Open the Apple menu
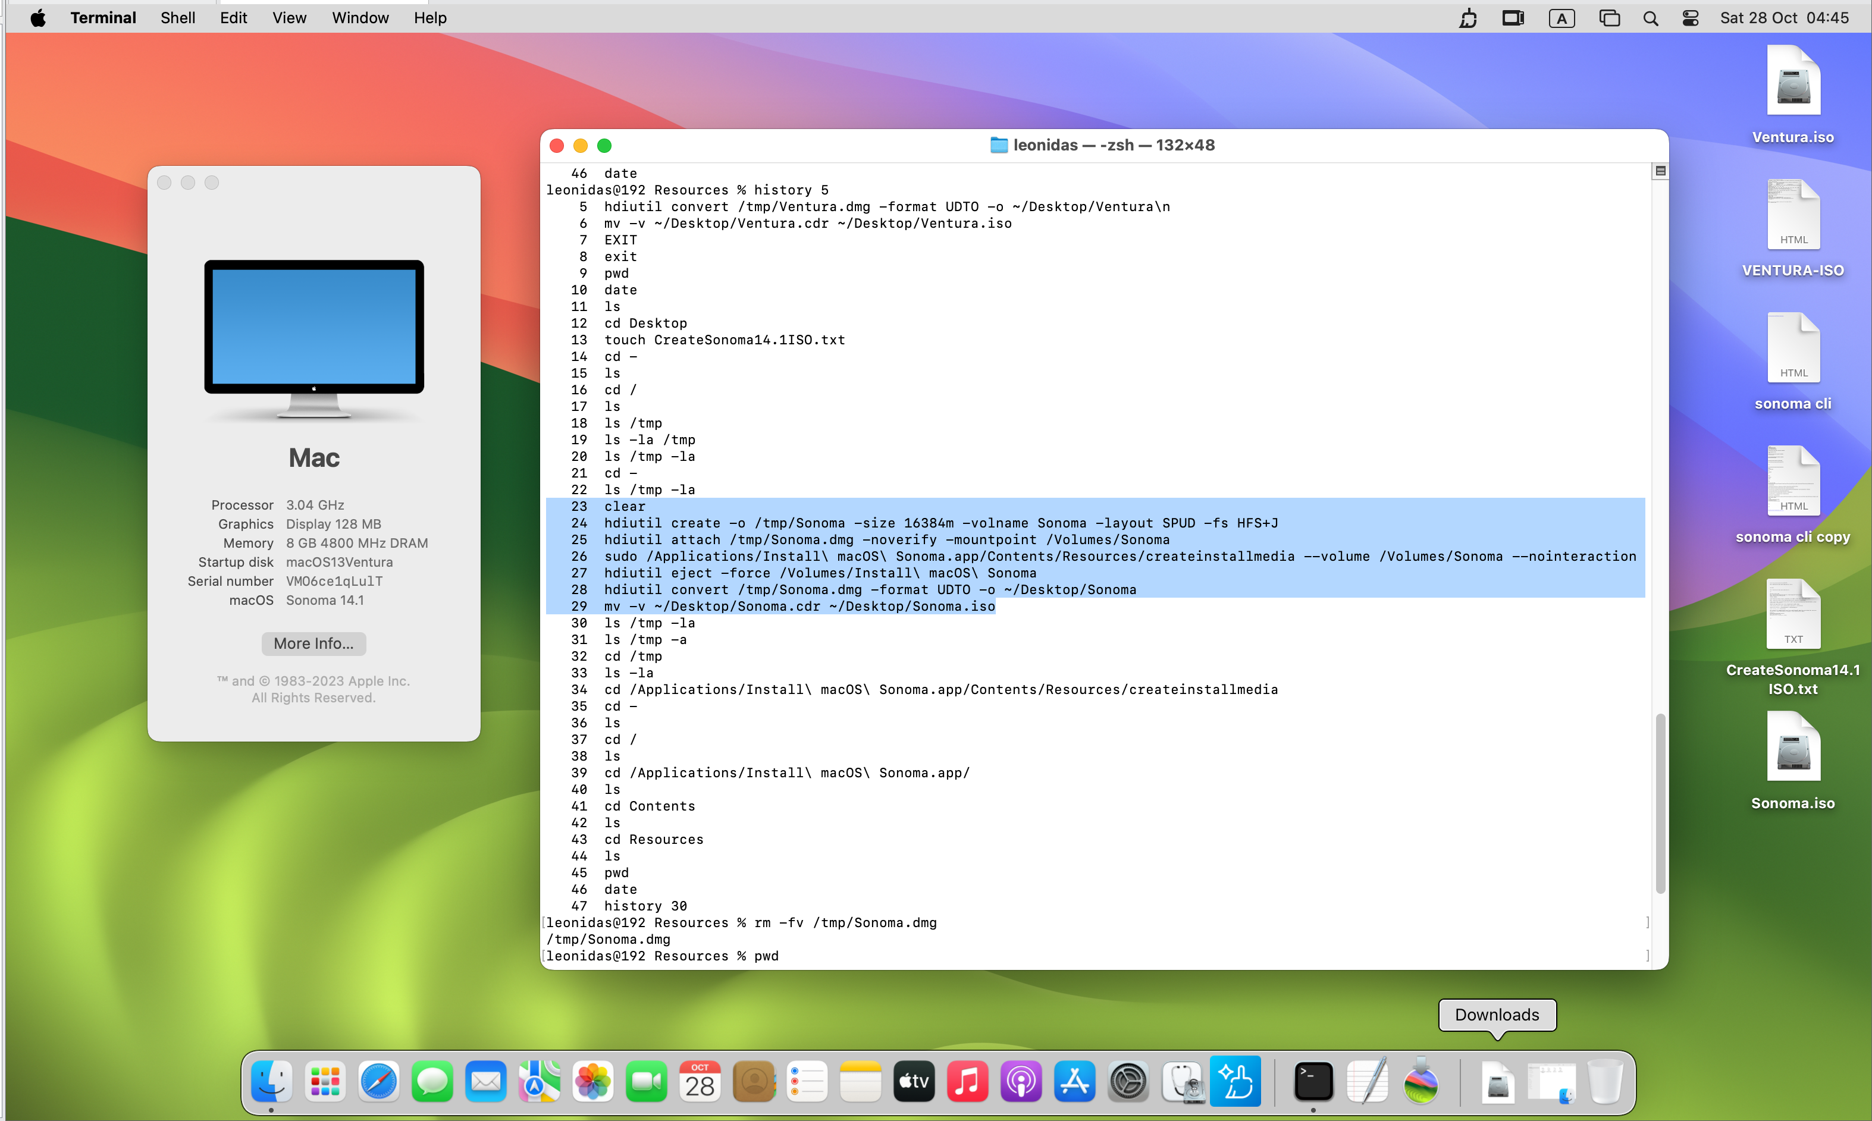 tap(37, 17)
